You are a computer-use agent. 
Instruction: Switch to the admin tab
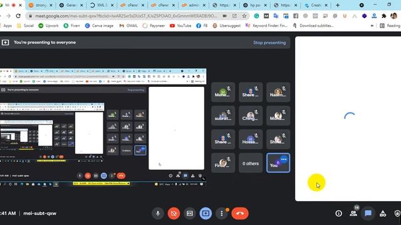coord(194,5)
